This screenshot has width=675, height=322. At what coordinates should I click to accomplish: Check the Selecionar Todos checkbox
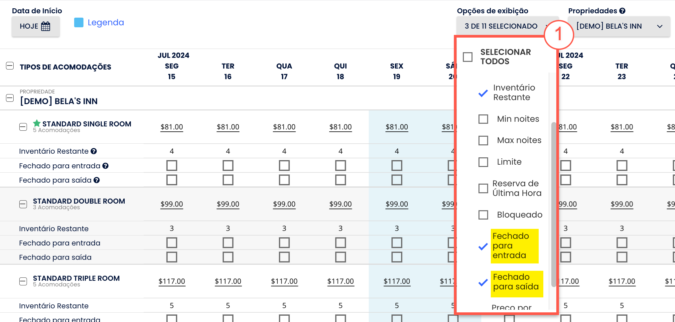tap(468, 57)
